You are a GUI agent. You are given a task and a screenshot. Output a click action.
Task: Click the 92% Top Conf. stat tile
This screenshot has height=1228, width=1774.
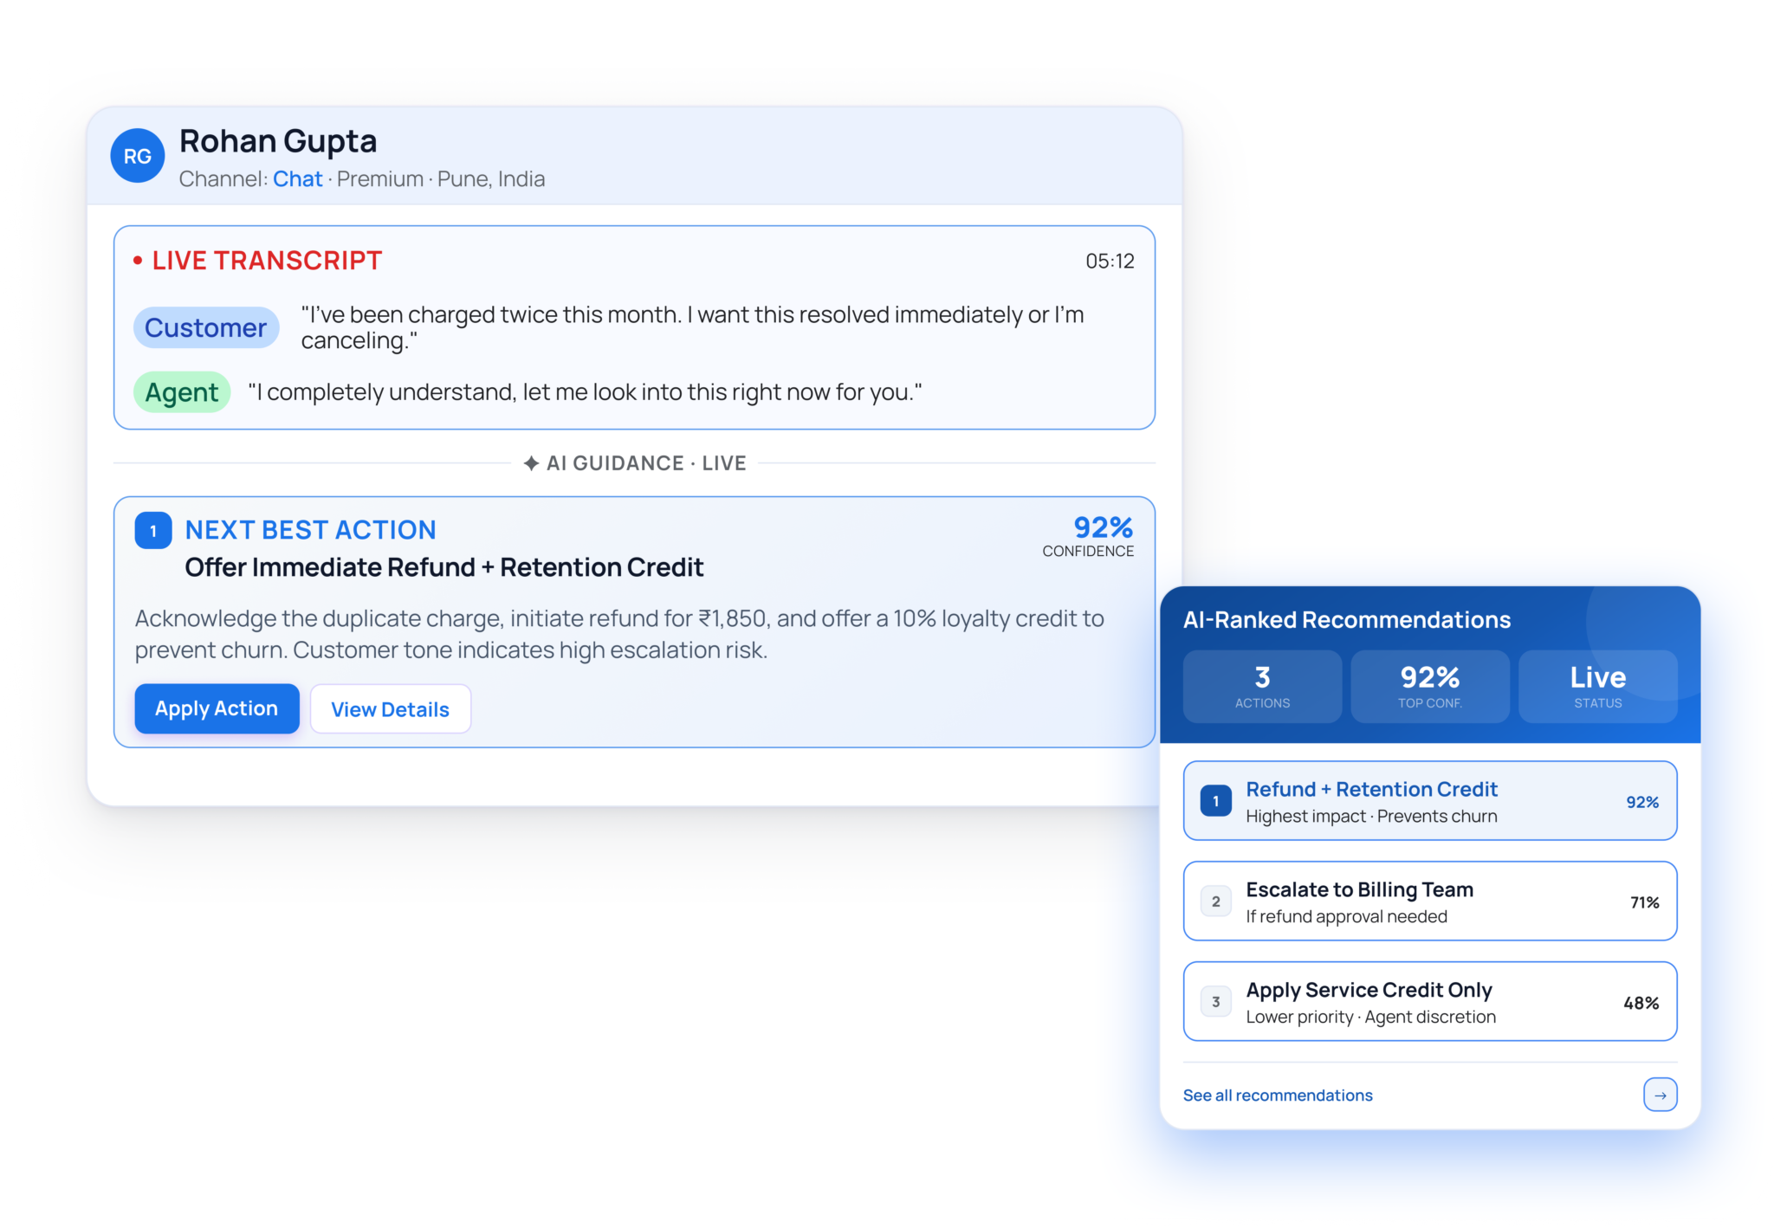point(1429,687)
